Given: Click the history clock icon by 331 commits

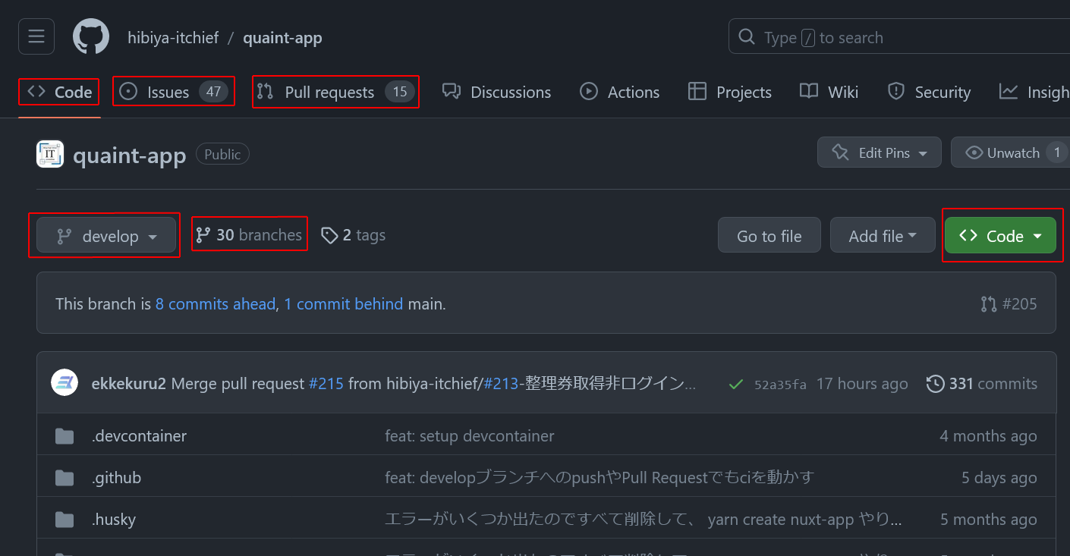Looking at the screenshot, I should click(936, 384).
